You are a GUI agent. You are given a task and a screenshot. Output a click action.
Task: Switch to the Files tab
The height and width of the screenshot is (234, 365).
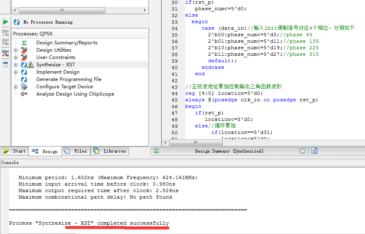click(76, 151)
